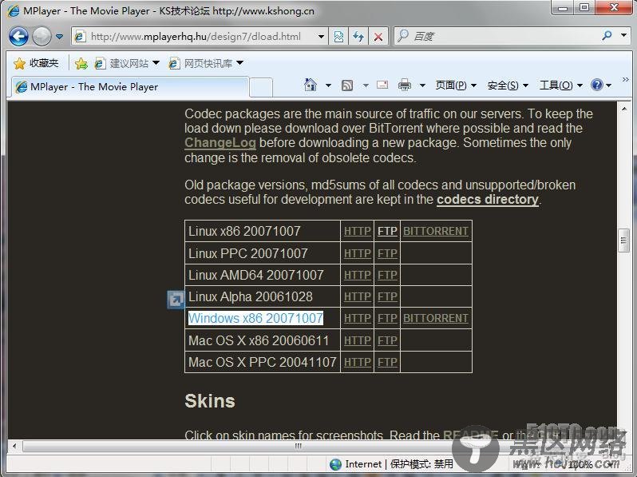The width and height of the screenshot is (637, 477).
Task: Click HTTP link for Linux AMD64 20071007
Action: 358,276
